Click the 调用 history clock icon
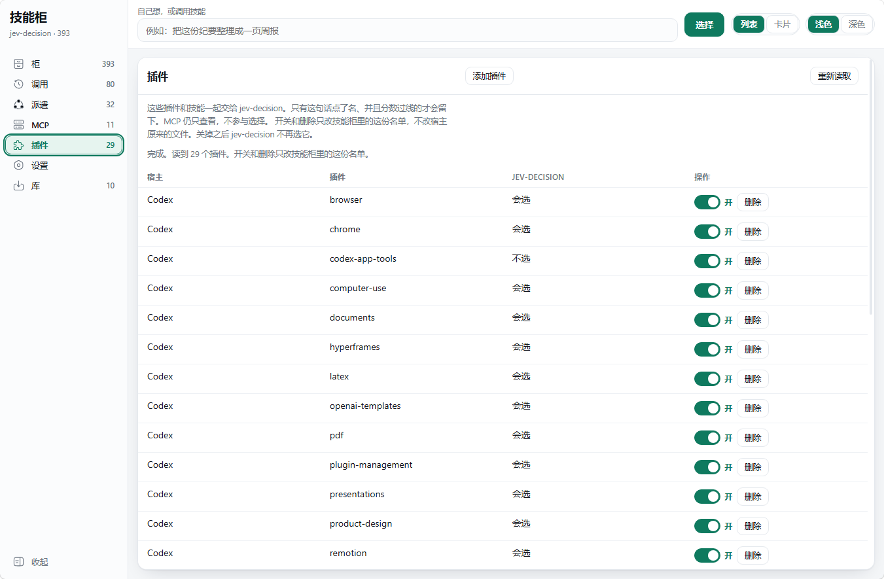 tap(19, 84)
